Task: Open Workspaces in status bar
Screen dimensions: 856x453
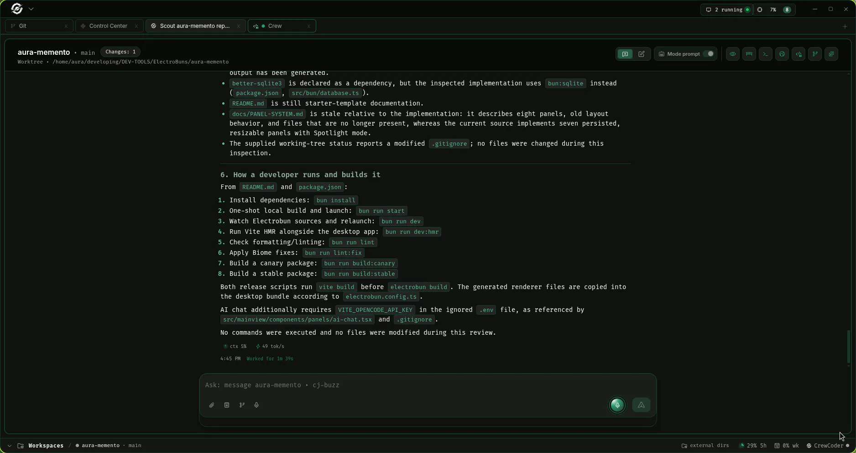Action: 46,446
